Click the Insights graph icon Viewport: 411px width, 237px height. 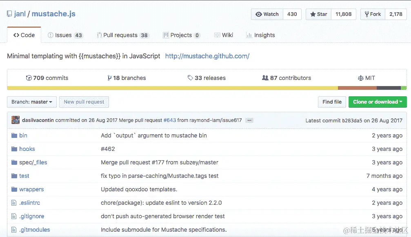pyautogui.click(x=249, y=35)
